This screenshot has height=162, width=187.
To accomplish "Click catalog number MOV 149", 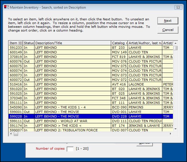I will pyautogui.click(x=119, y=52).
